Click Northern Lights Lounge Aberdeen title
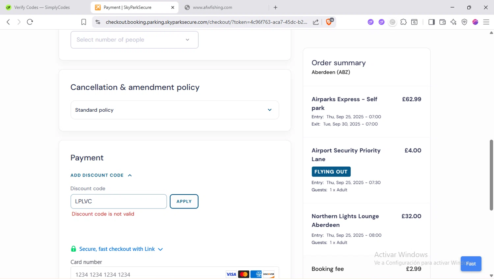Viewport: 494px width, 279px height. (x=345, y=220)
